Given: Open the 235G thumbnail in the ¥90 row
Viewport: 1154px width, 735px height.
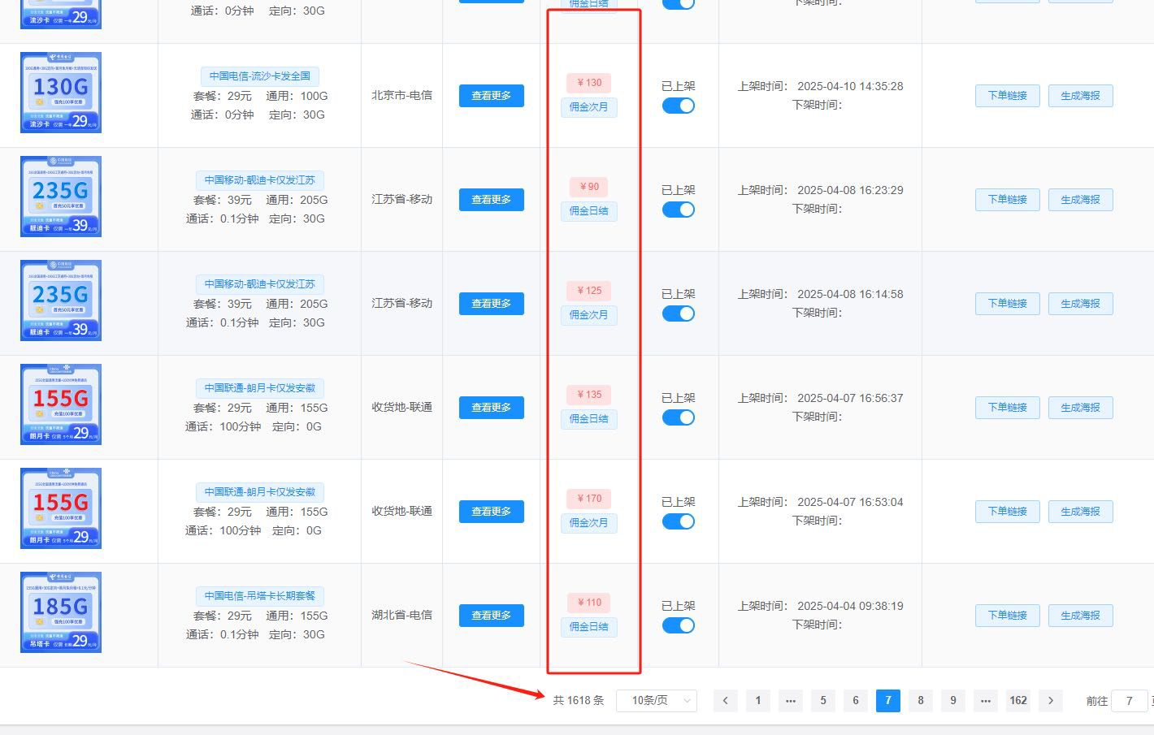Looking at the screenshot, I should 61,197.
